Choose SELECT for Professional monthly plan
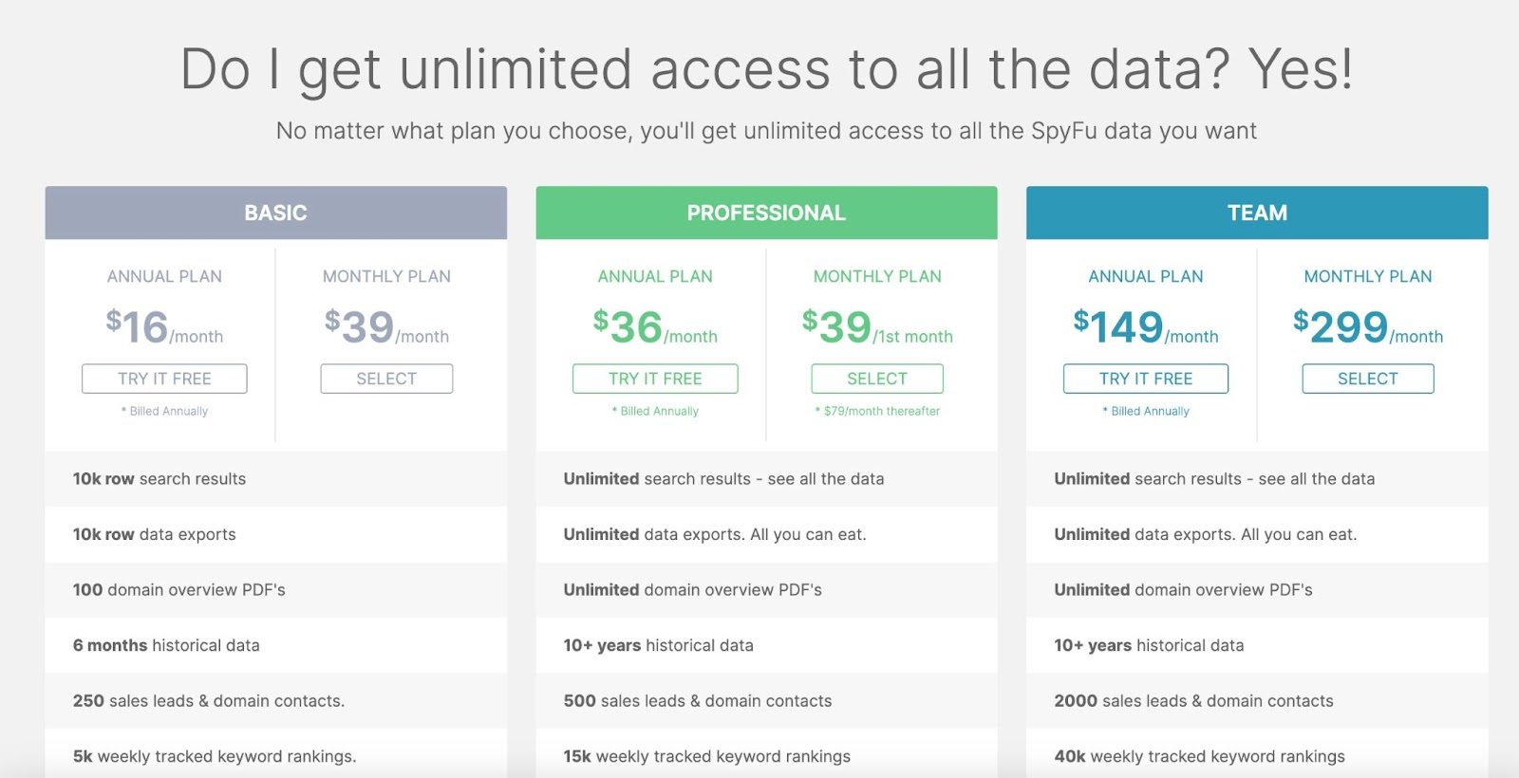Image resolution: width=1519 pixels, height=778 pixels. tap(877, 379)
